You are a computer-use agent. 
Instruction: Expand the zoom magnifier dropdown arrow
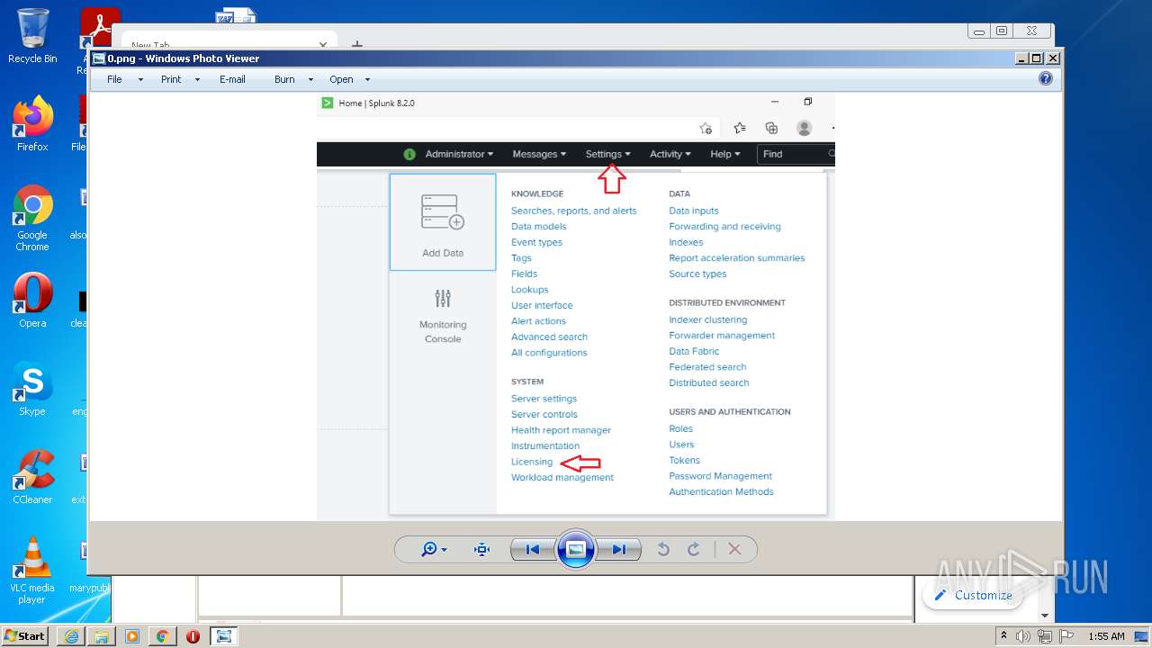(x=445, y=550)
